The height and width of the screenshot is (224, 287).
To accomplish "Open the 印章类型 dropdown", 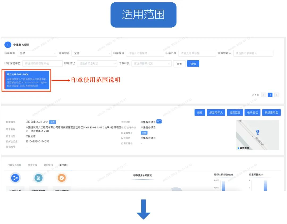I will pyautogui.click(x=37, y=53).
